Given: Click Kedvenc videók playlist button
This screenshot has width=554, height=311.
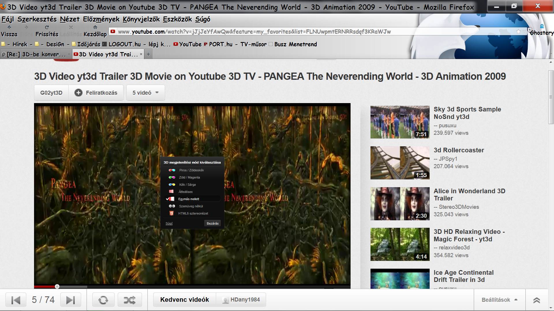Looking at the screenshot, I should pyautogui.click(x=185, y=300).
